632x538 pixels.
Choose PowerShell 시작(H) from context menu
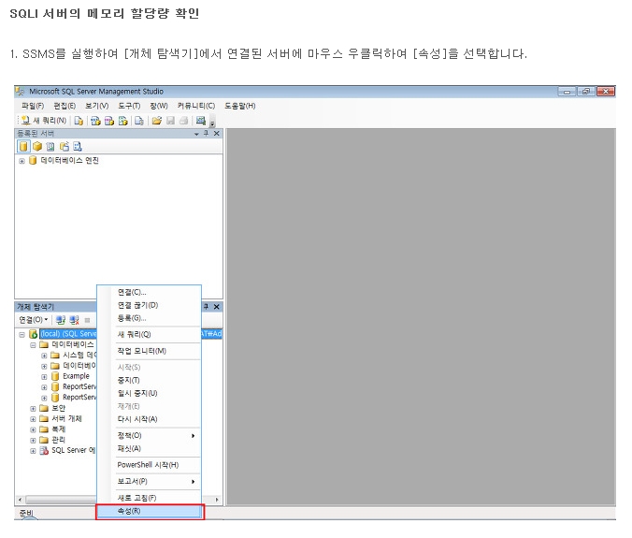[149, 465]
